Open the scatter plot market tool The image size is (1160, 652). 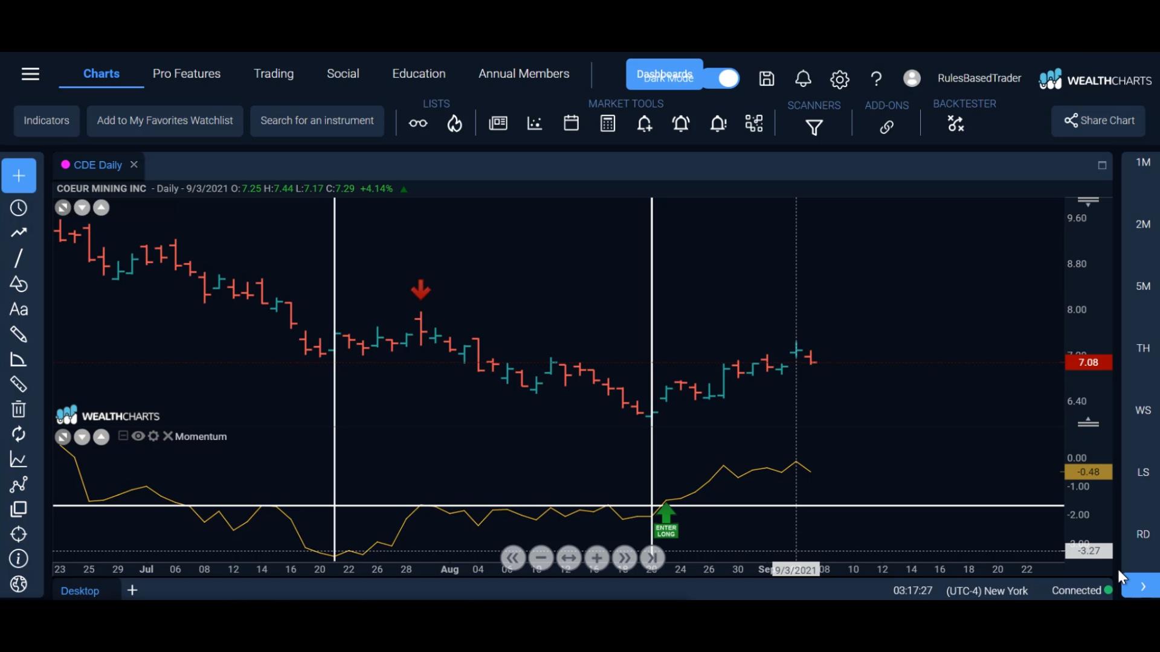[535, 123]
